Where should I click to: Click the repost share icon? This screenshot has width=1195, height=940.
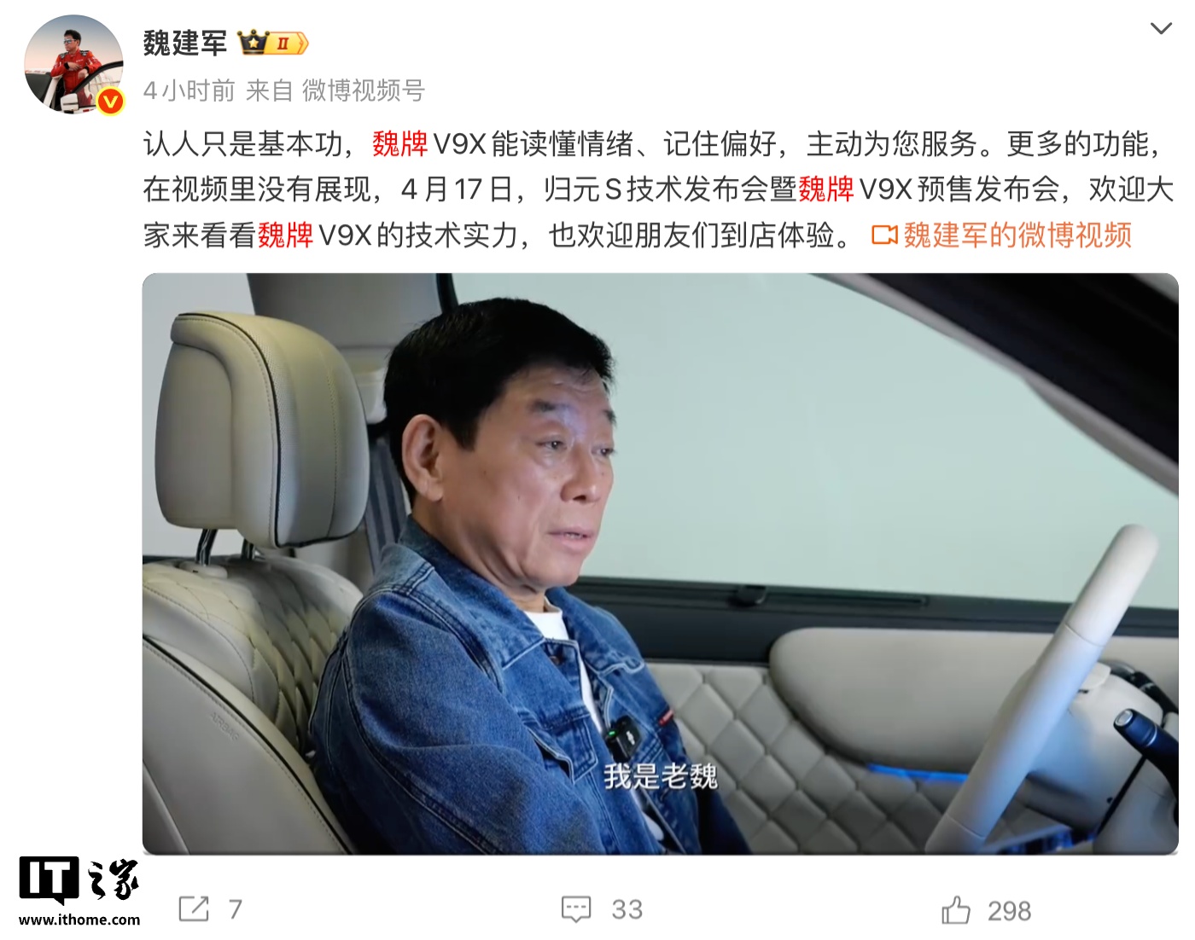[194, 909]
